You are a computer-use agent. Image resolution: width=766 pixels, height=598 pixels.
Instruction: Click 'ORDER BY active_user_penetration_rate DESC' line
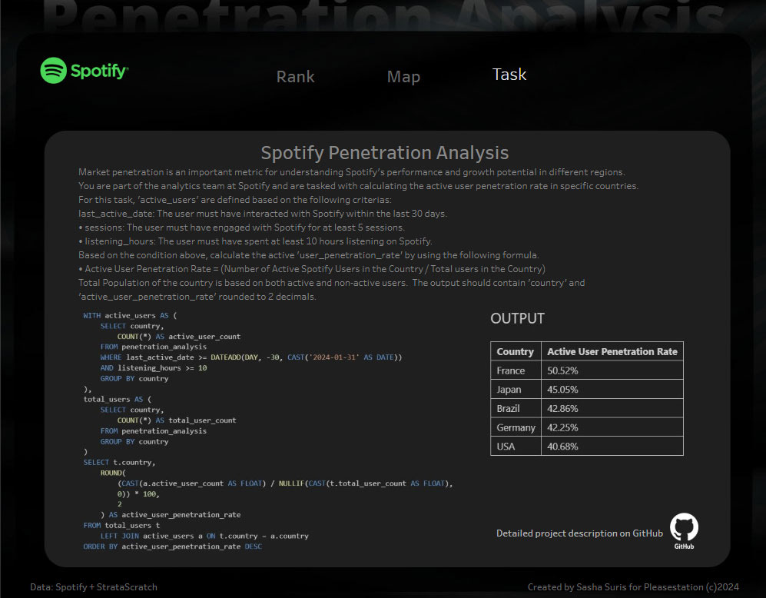coord(172,547)
